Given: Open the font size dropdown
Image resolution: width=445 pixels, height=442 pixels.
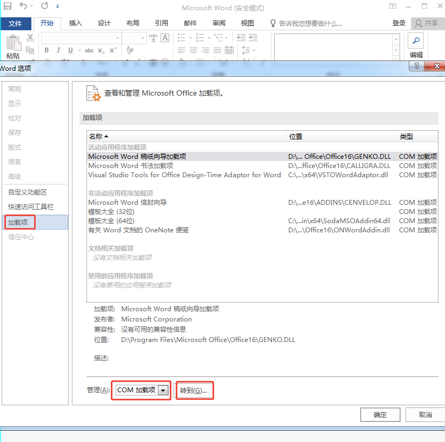Looking at the screenshot, I should [143, 38].
